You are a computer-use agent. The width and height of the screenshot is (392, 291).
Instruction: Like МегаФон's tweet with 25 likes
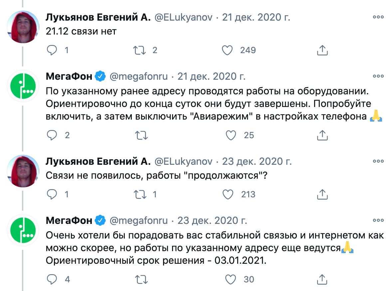231,135
